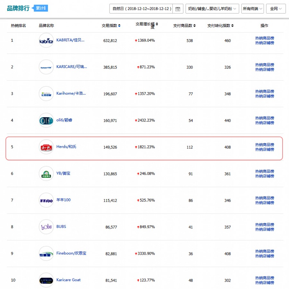
Task: Click the 羊羊100 brand logo
Action: coord(46,200)
